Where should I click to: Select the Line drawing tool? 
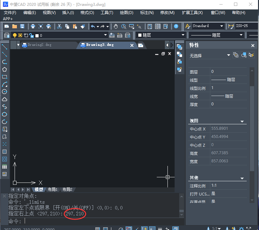tap(5, 47)
